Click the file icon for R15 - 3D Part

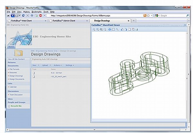coord(34,73)
